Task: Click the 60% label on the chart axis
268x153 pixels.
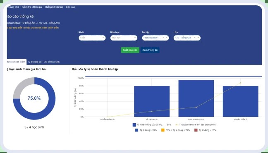Action: [x=81, y=94]
